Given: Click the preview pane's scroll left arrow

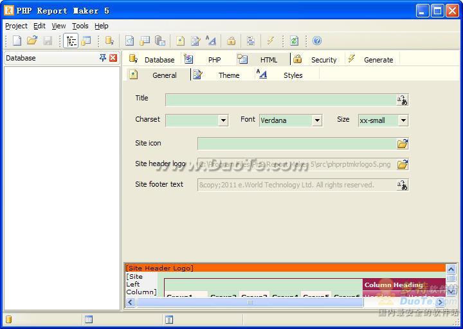Looking at the screenshot, I should coord(131,303).
